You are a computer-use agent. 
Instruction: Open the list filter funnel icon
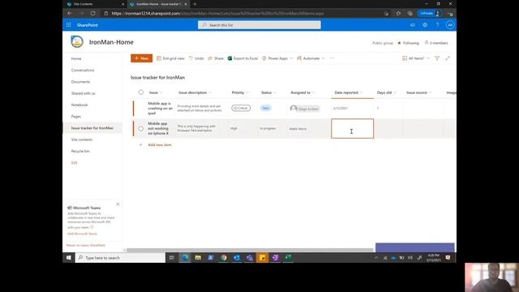pyautogui.click(x=437, y=58)
